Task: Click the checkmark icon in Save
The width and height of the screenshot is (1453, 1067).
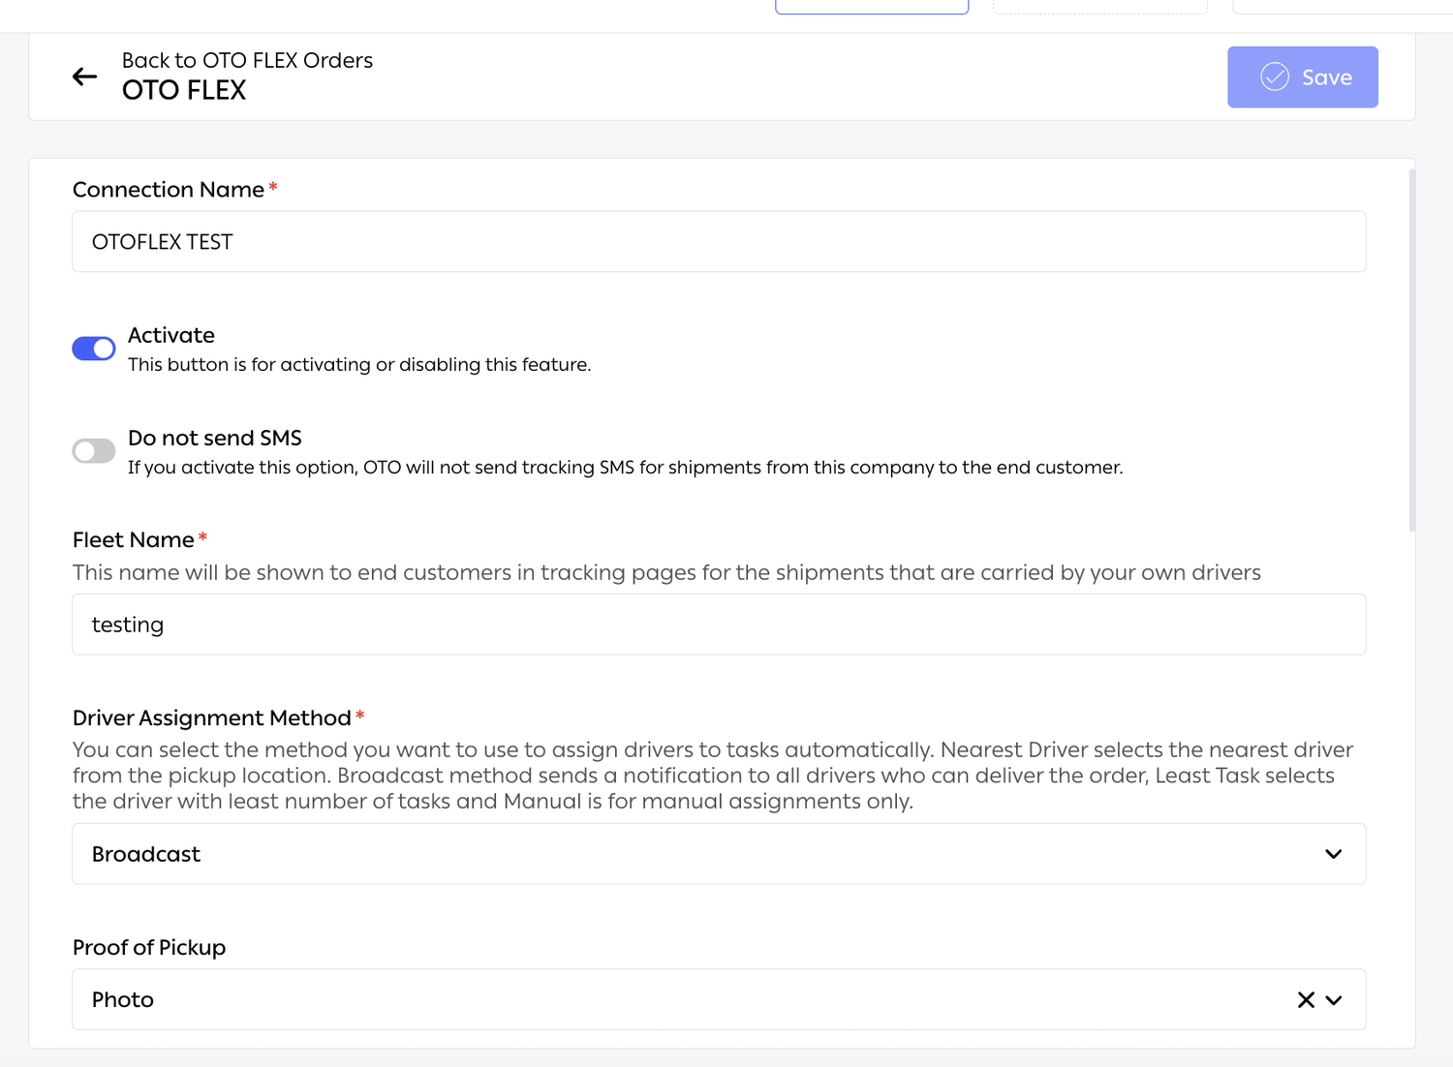Action: (1275, 76)
